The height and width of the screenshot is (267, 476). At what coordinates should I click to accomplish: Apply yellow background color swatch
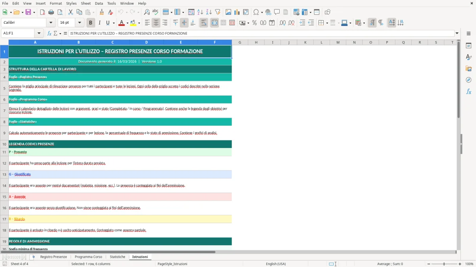point(133,23)
